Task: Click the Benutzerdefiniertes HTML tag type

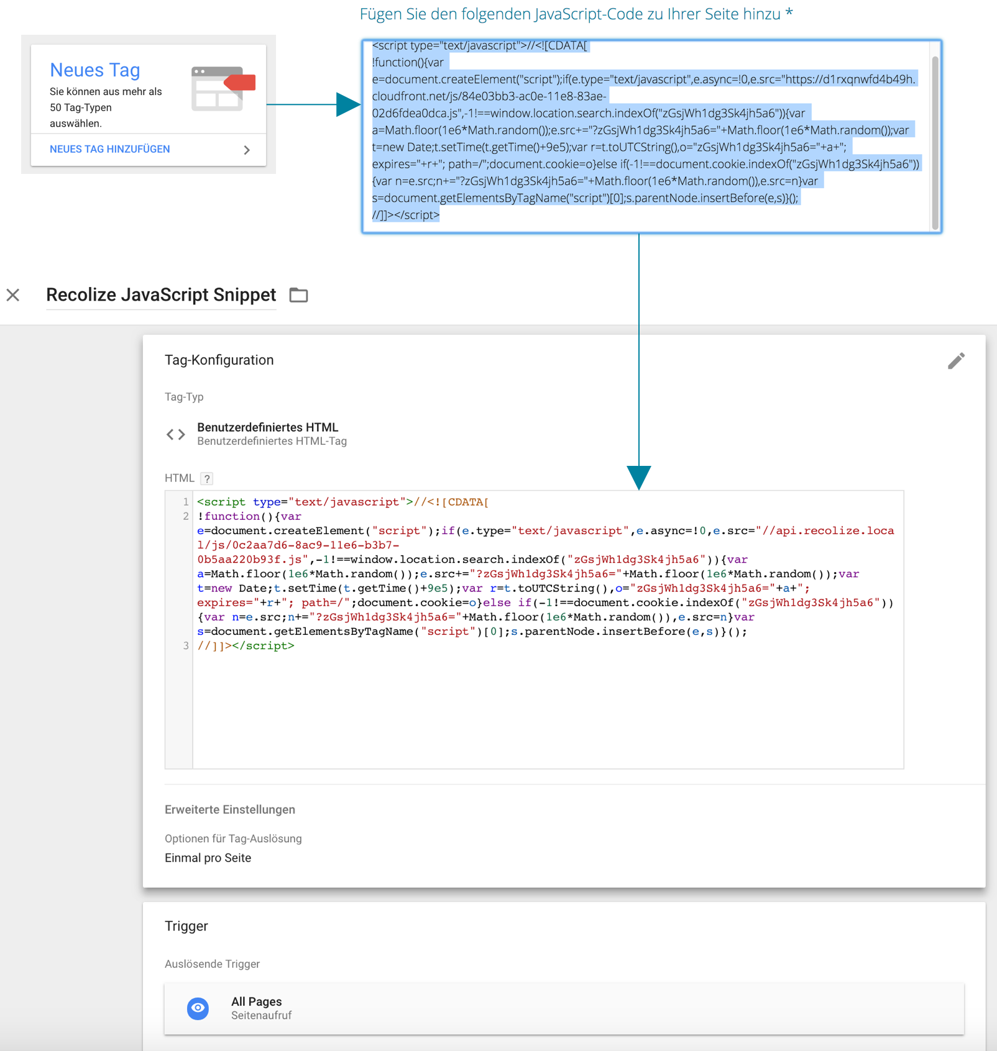Action: (x=267, y=427)
